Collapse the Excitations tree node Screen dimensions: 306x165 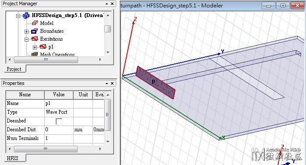coord(27,39)
